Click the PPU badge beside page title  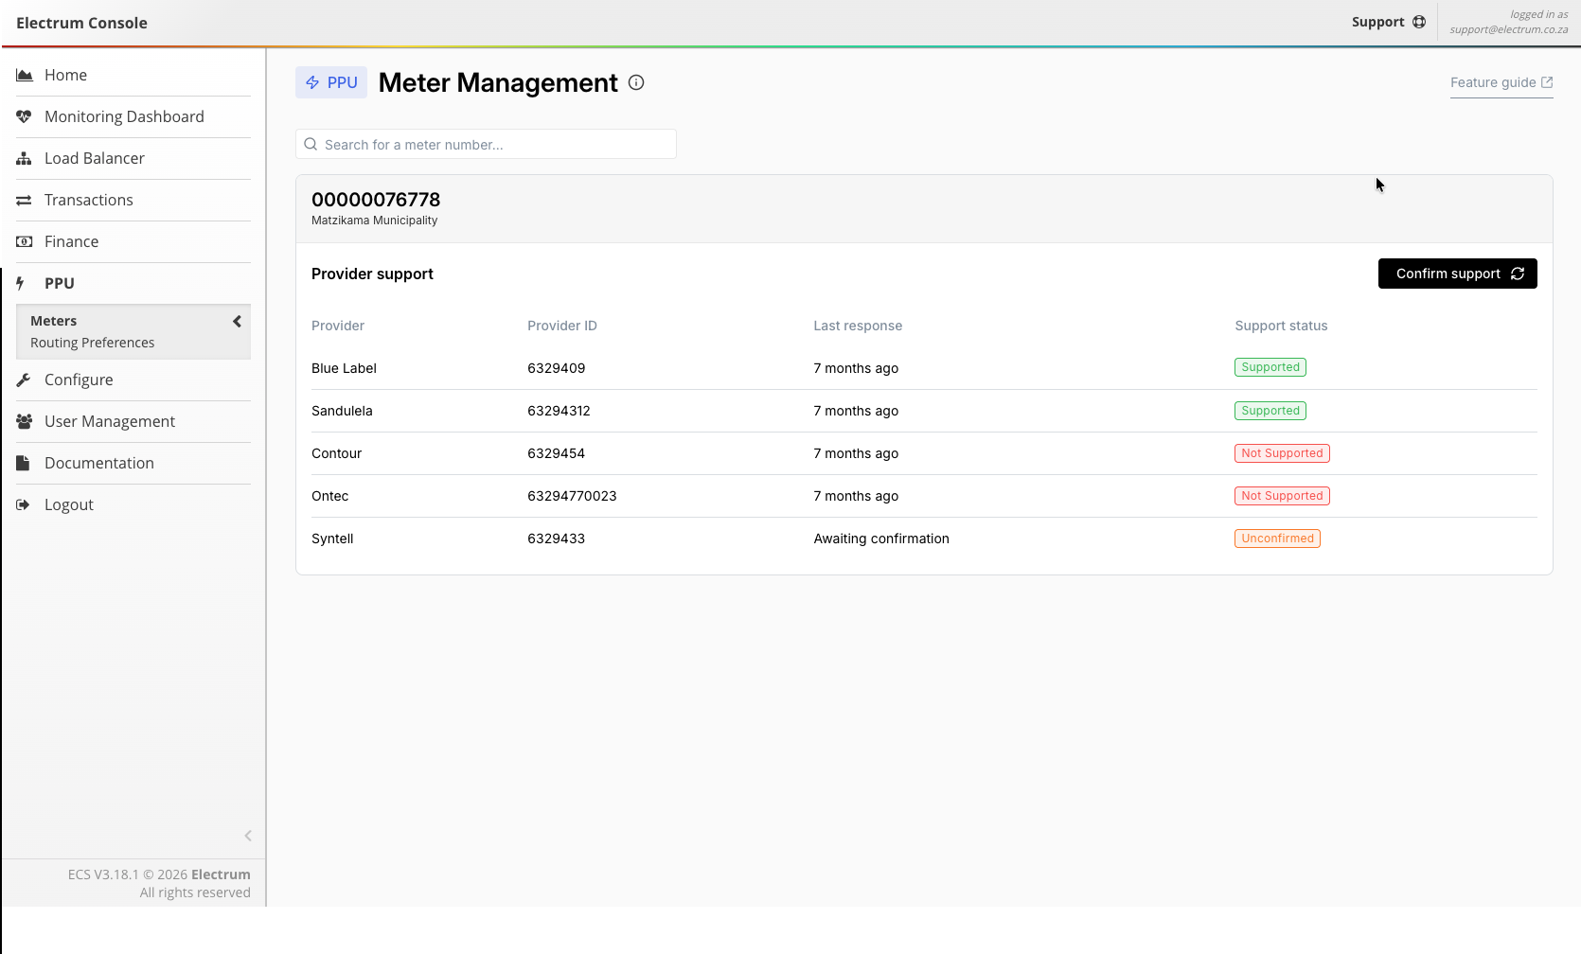pyautogui.click(x=331, y=82)
